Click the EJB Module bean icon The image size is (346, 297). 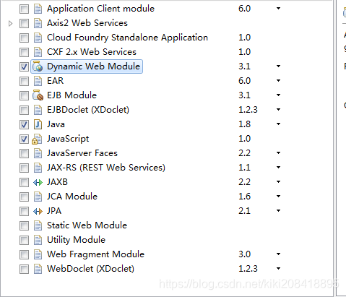(38, 95)
